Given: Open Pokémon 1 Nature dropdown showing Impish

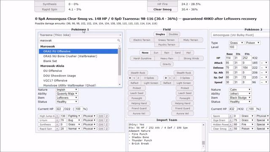Looking at the screenshot, I should click(67, 90).
